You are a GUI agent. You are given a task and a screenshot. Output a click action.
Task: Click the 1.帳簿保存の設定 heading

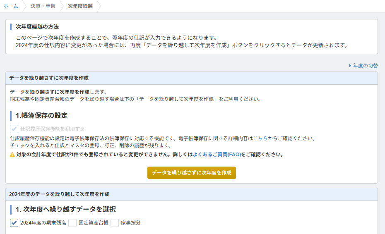41,115
